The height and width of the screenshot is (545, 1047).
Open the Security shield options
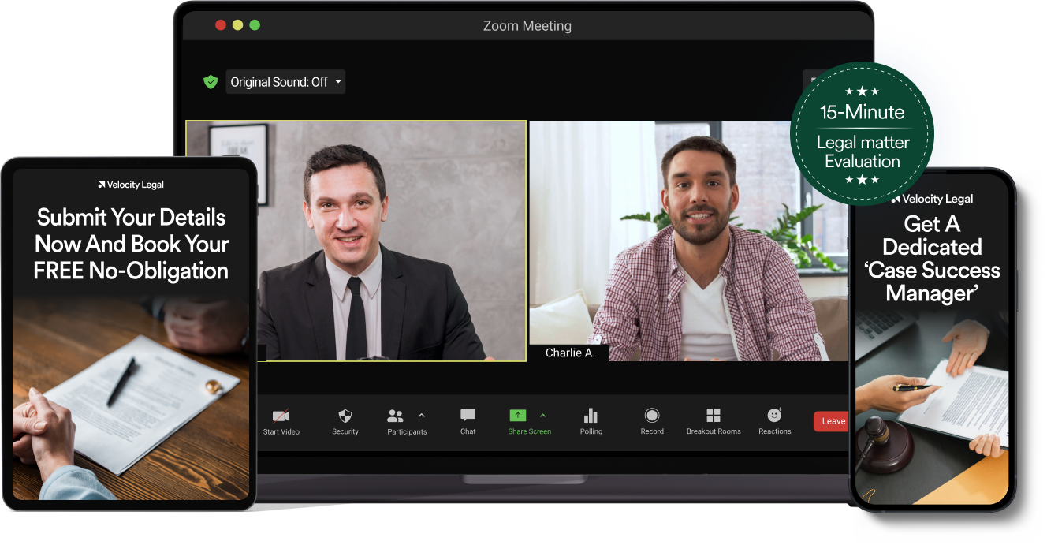[345, 416]
